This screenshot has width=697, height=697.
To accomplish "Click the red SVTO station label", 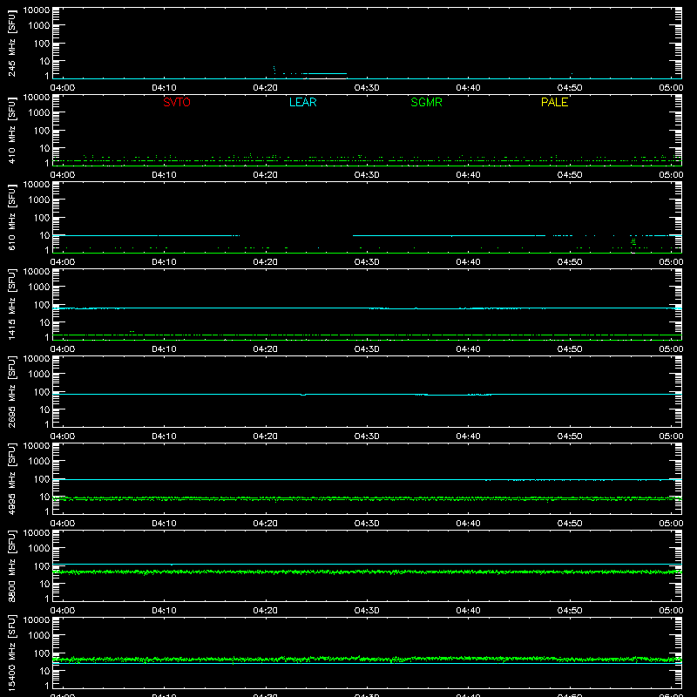I will 177,102.
